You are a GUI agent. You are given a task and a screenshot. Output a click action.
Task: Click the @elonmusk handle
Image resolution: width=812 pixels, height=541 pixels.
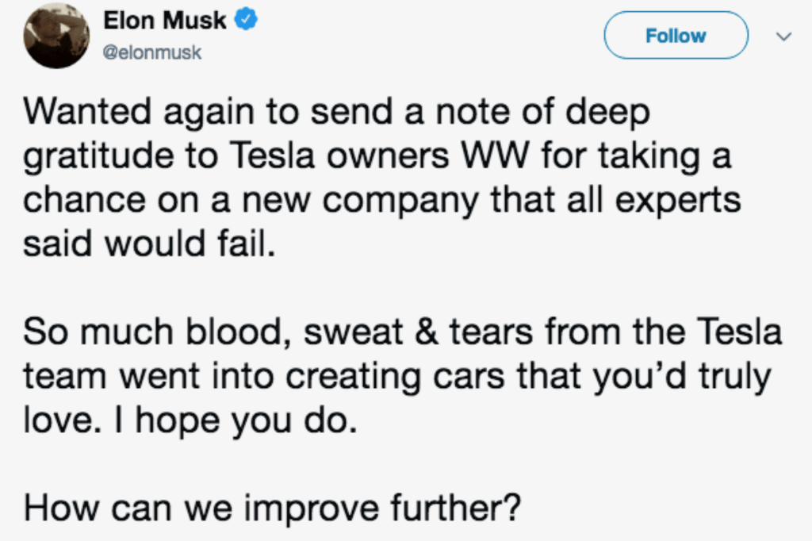[x=152, y=52]
